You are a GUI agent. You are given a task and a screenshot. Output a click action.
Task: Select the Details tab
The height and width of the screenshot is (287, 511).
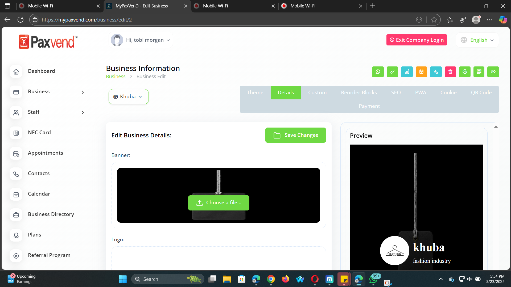click(x=286, y=92)
